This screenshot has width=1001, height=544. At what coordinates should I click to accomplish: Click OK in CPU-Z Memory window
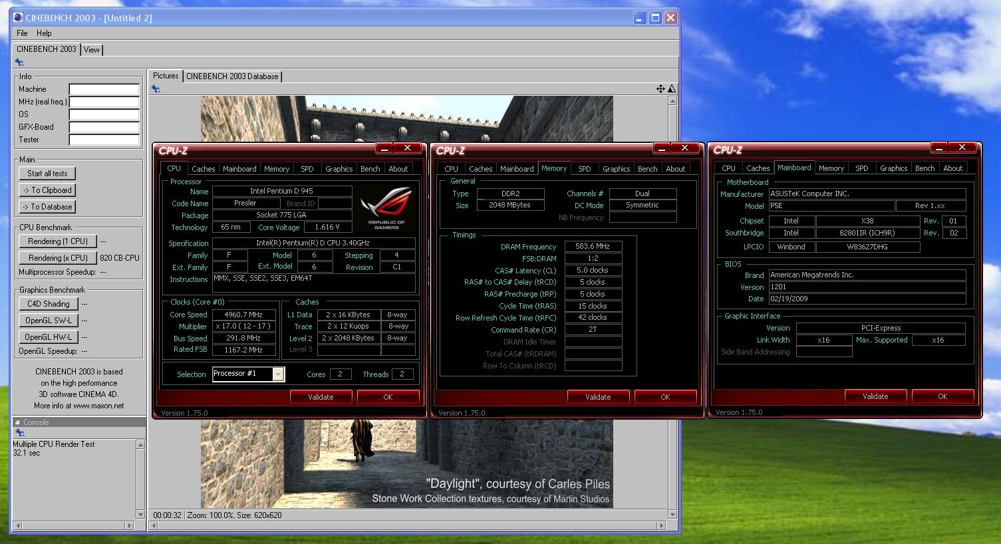coord(665,397)
